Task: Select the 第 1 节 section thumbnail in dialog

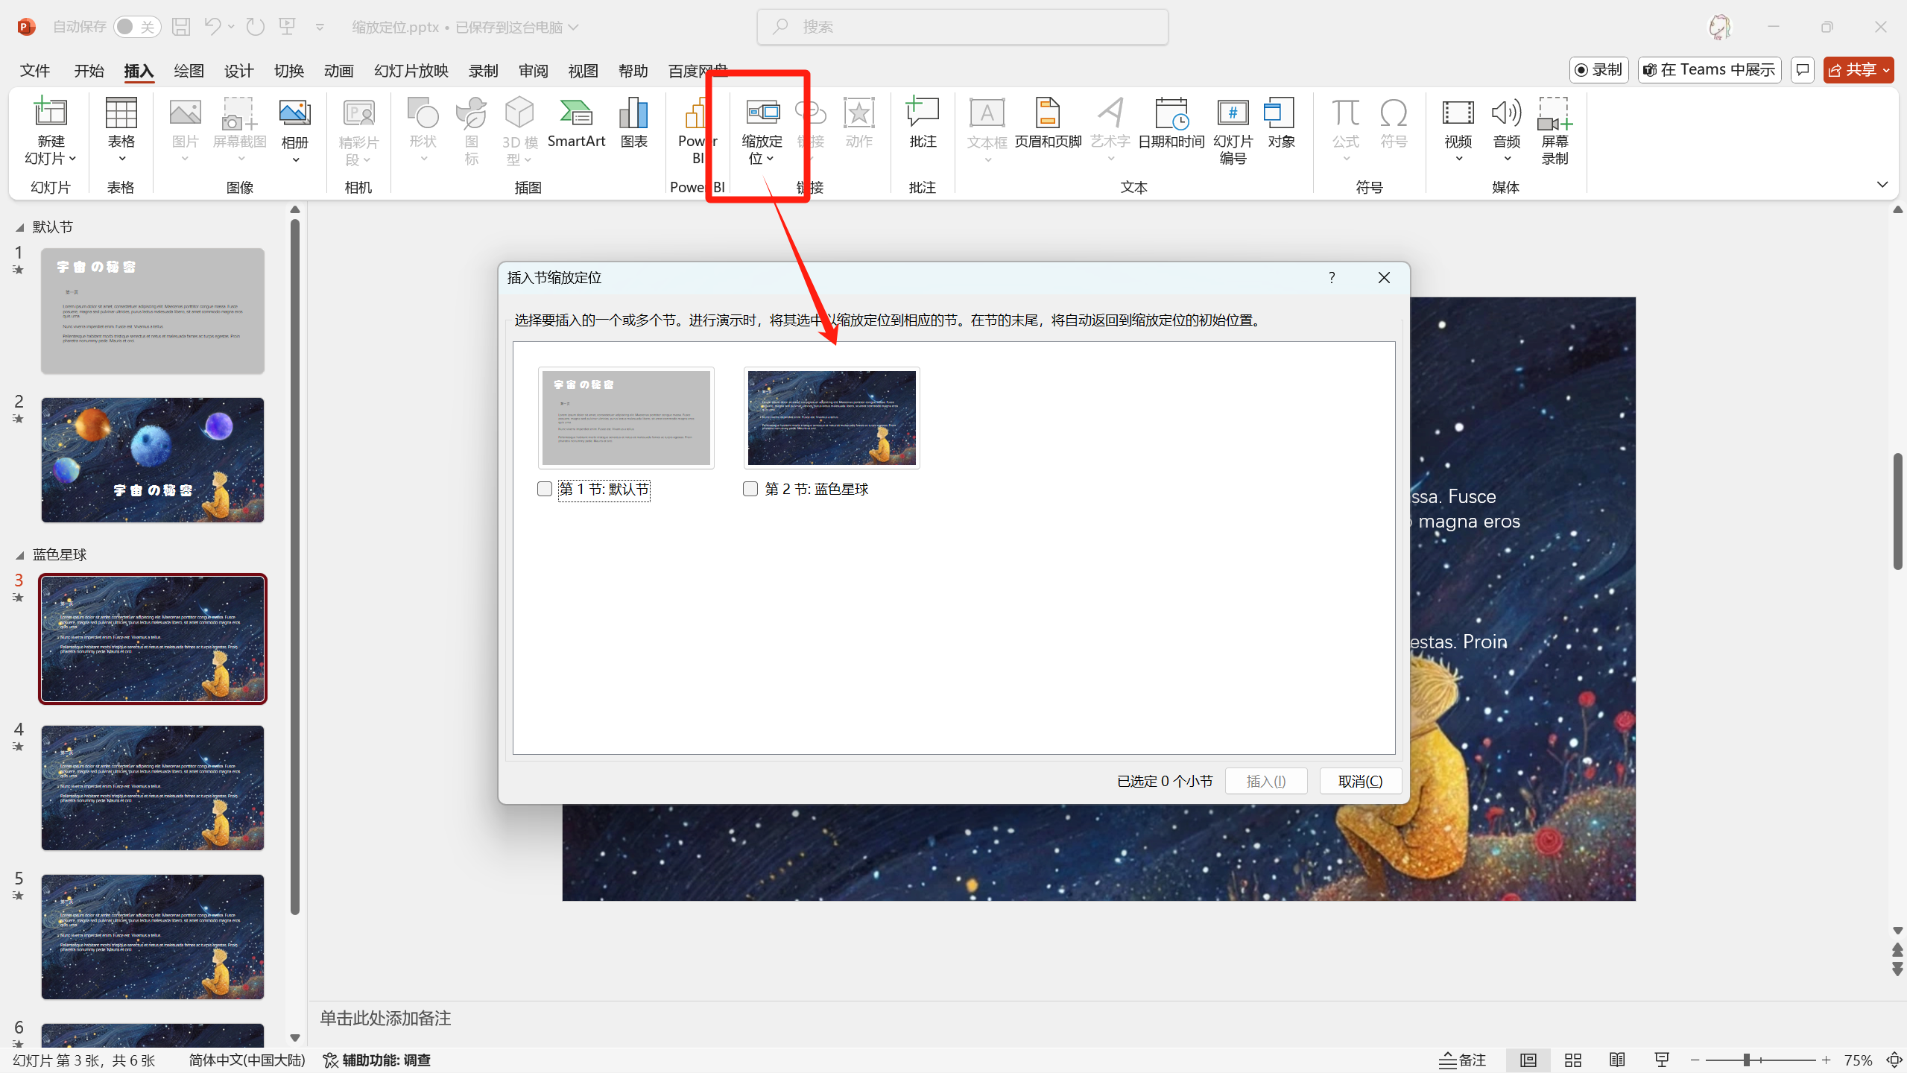Action: pyautogui.click(x=626, y=418)
